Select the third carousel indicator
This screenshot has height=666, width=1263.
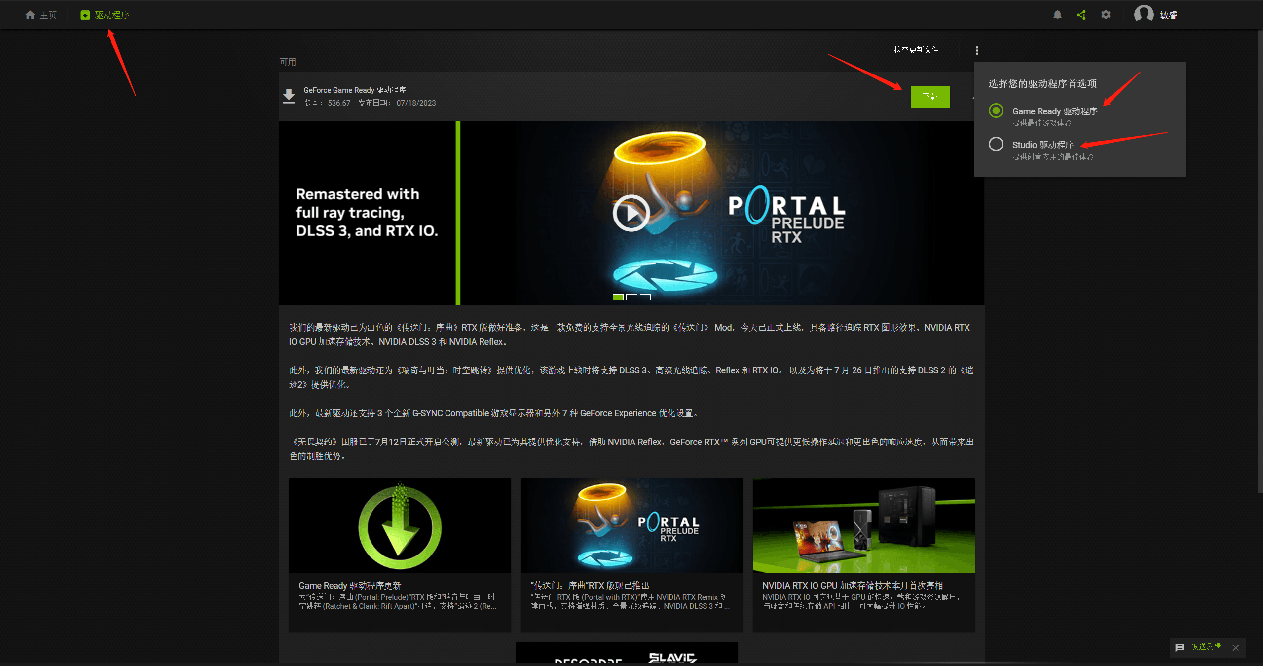tap(645, 297)
